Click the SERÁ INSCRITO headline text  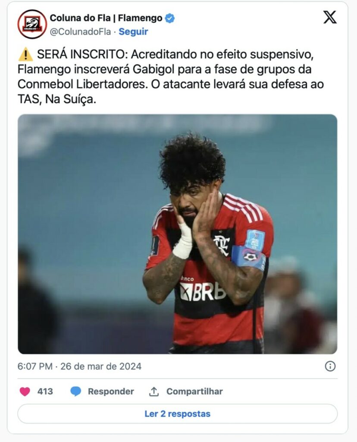pyautogui.click(x=82, y=54)
